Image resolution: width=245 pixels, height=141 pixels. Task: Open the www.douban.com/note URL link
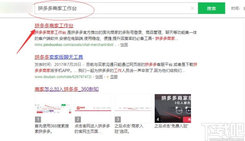point(63,77)
